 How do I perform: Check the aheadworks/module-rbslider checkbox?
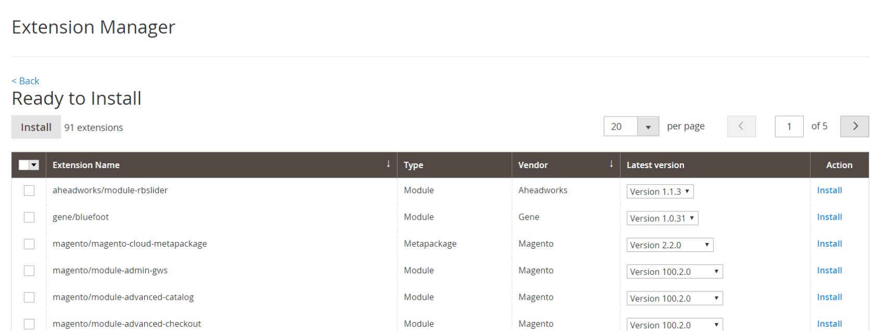29,190
